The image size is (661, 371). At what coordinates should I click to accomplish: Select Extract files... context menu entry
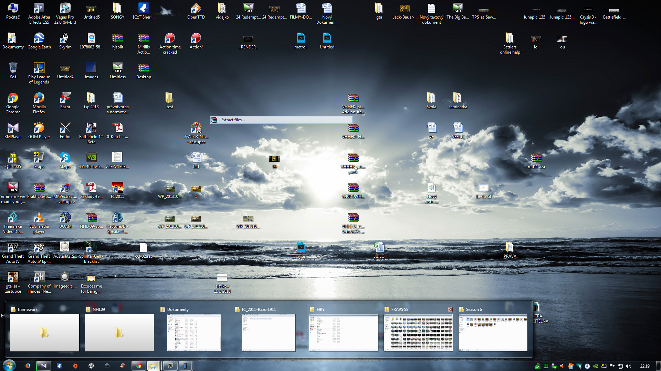pyautogui.click(x=233, y=120)
